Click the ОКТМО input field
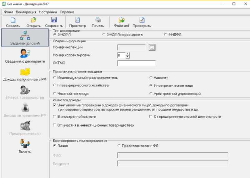Image resolution: width=250 pixels, height=178 pixels. pyautogui.click(x=136, y=63)
